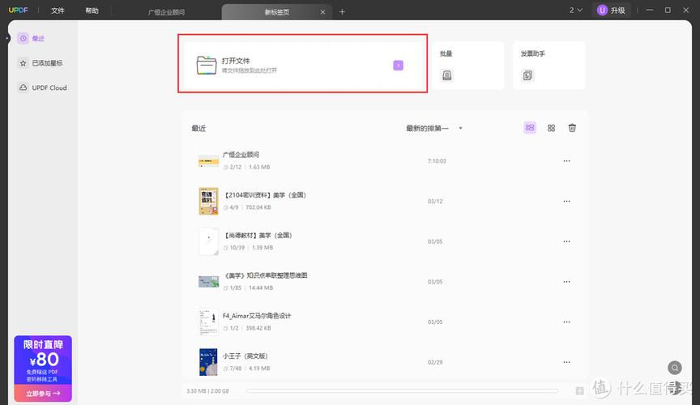The image size is (700, 405).
Task: Select file name 【尚德教材】美学（全国）
Action: pyautogui.click(x=258, y=236)
